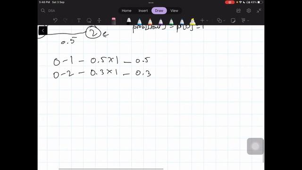Pick the red-orange pen
The height and width of the screenshot is (170, 302).
pos(150,21)
